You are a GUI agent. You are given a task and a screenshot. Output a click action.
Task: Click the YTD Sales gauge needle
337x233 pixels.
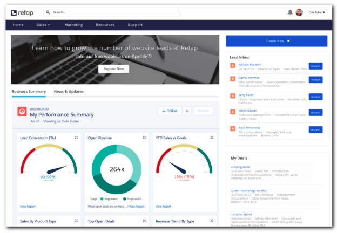[x=178, y=168]
